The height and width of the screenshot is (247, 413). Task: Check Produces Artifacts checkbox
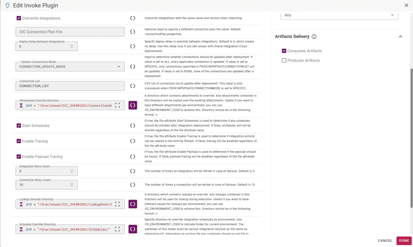[x=284, y=60]
